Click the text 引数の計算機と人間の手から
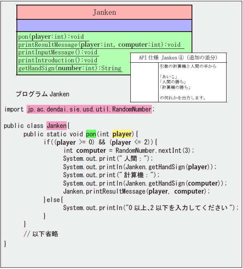243x269 pixels. pos(188,66)
